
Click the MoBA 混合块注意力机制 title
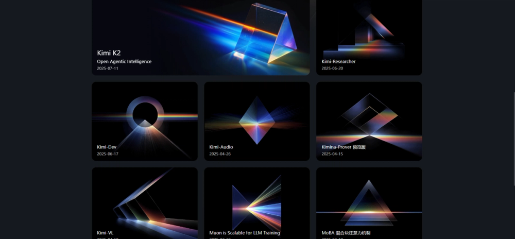[346, 233]
